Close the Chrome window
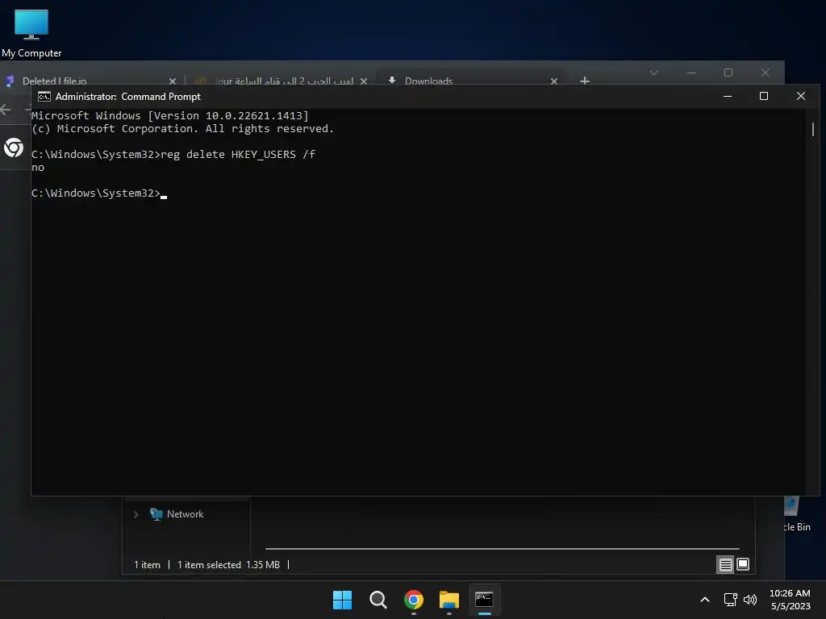Viewport: 826px width, 619px height. 766,73
